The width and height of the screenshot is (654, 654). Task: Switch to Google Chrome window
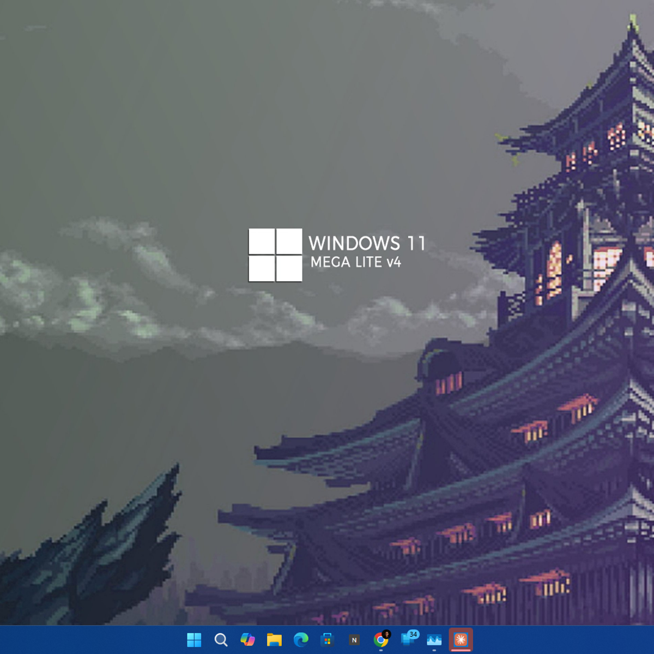click(x=381, y=640)
